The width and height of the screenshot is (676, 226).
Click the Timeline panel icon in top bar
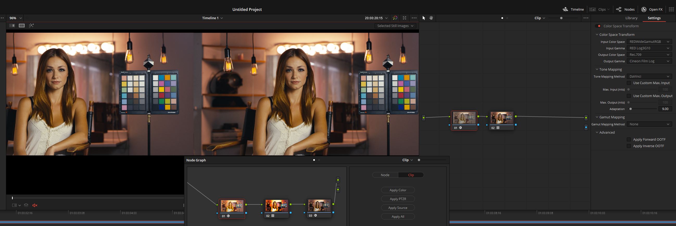[565, 9]
